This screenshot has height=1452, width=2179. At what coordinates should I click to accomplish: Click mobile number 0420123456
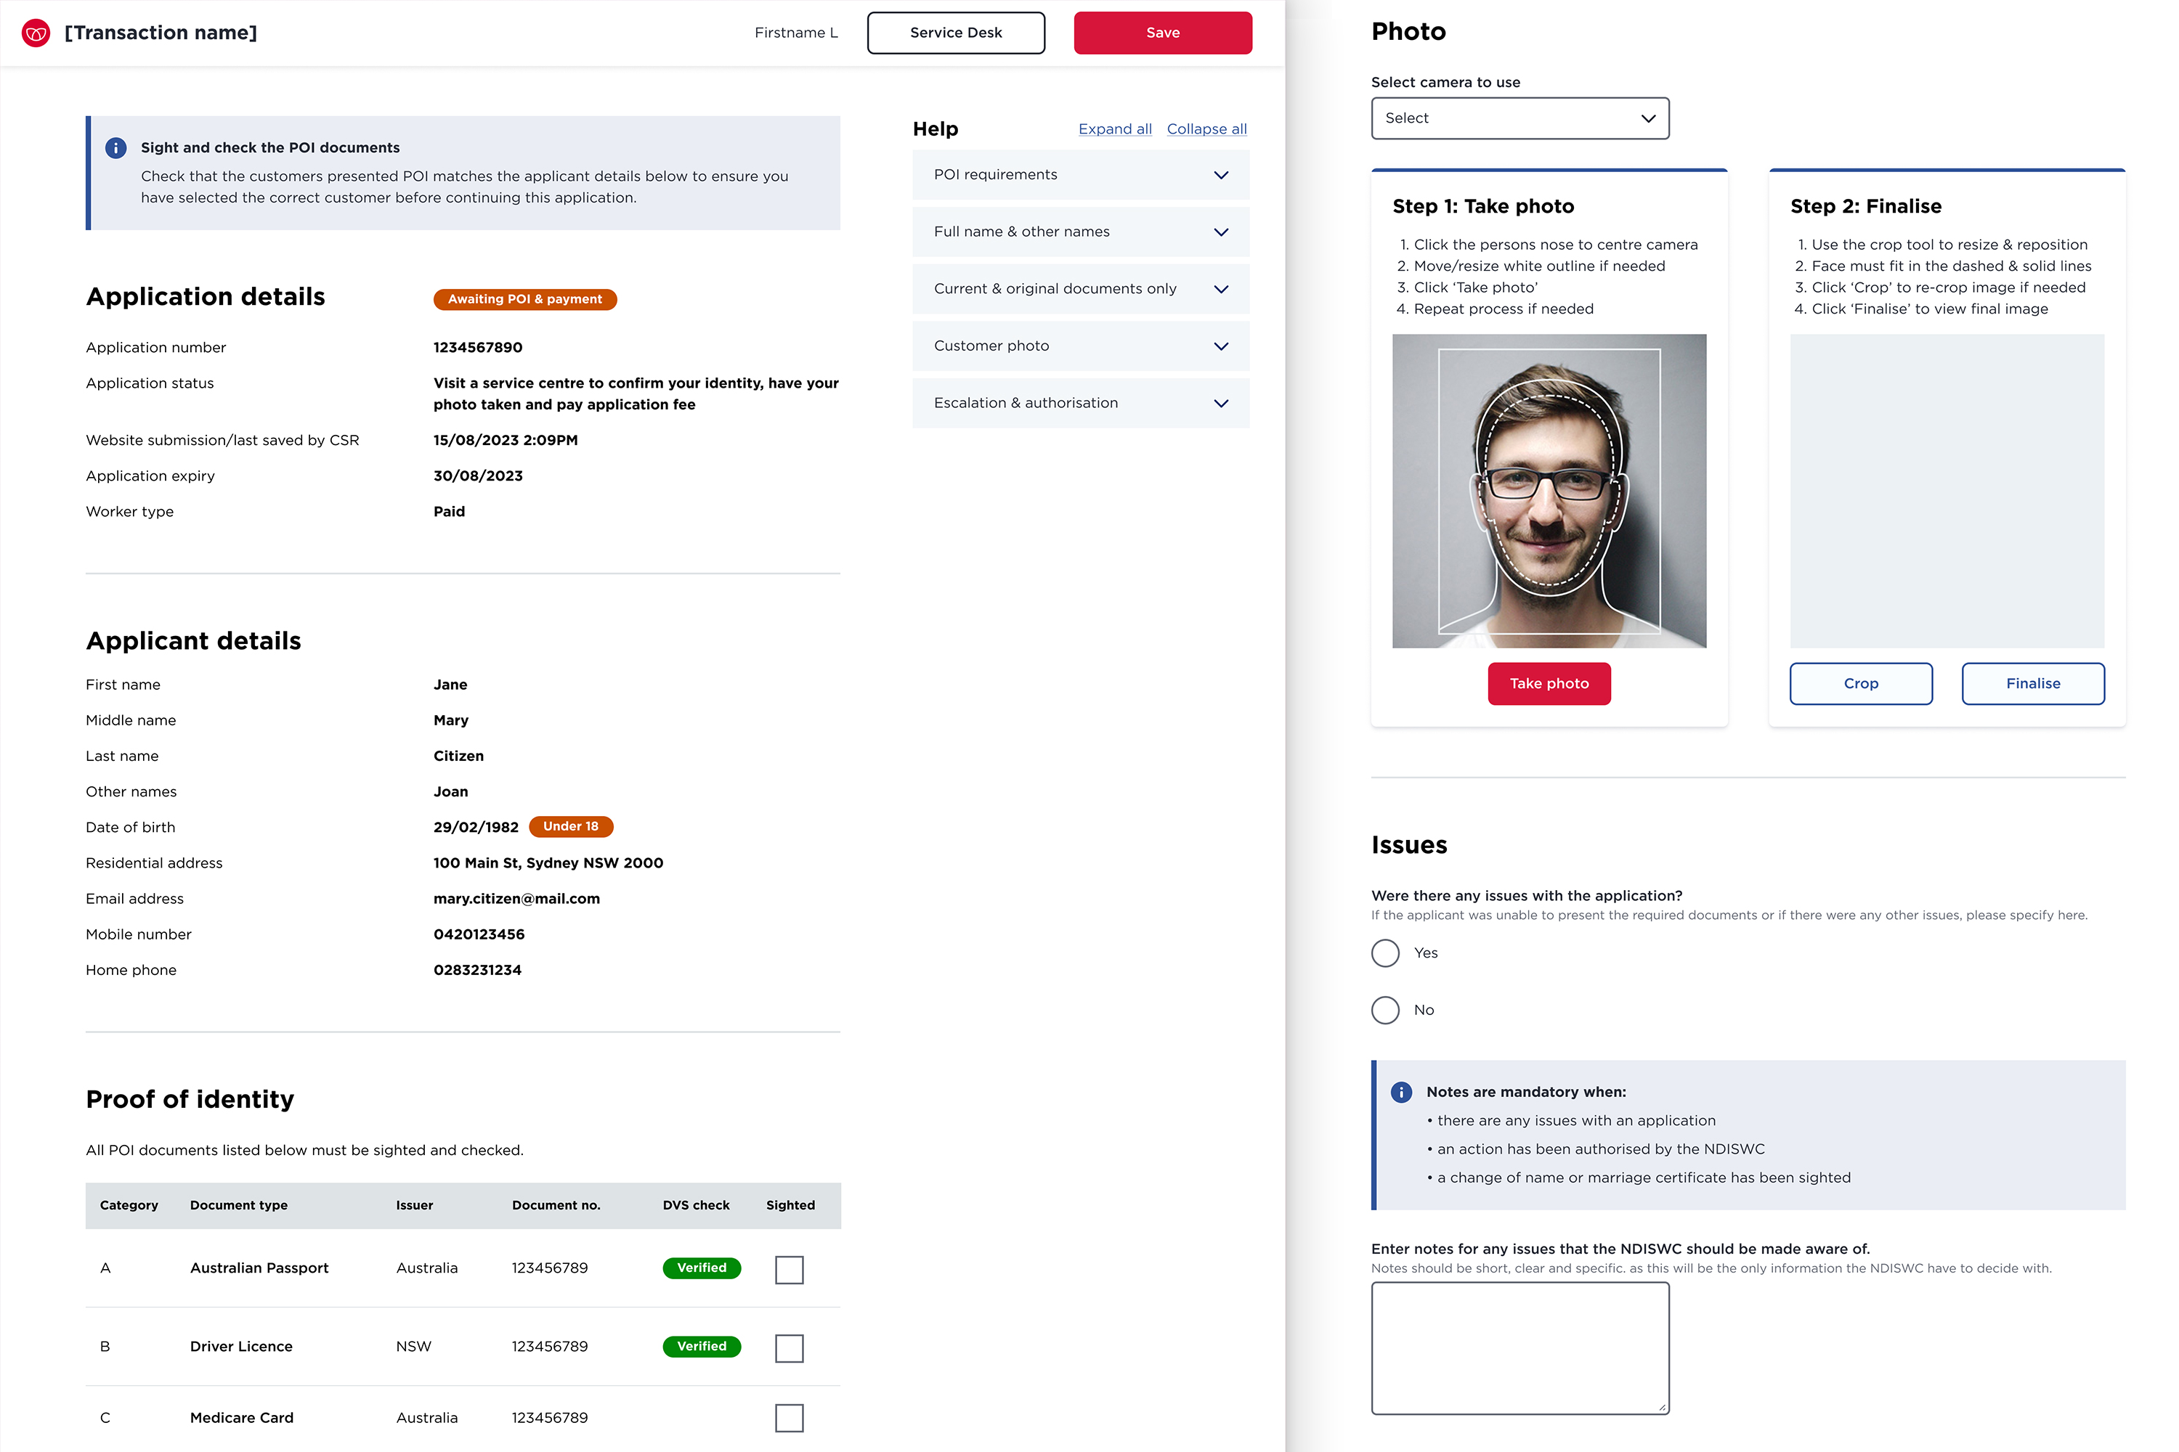pyautogui.click(x=479, y=935)
